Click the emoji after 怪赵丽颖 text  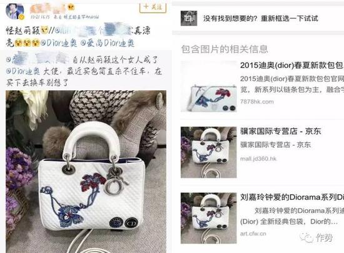[44, 31]
